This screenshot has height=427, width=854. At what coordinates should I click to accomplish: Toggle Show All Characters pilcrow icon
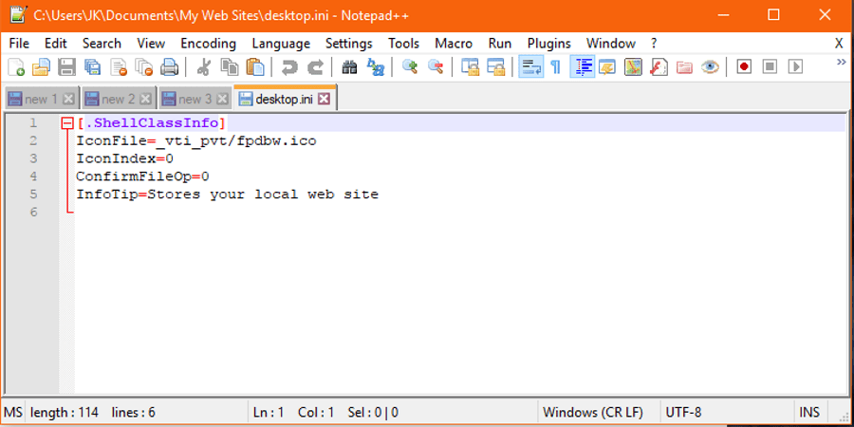point(555,67)
